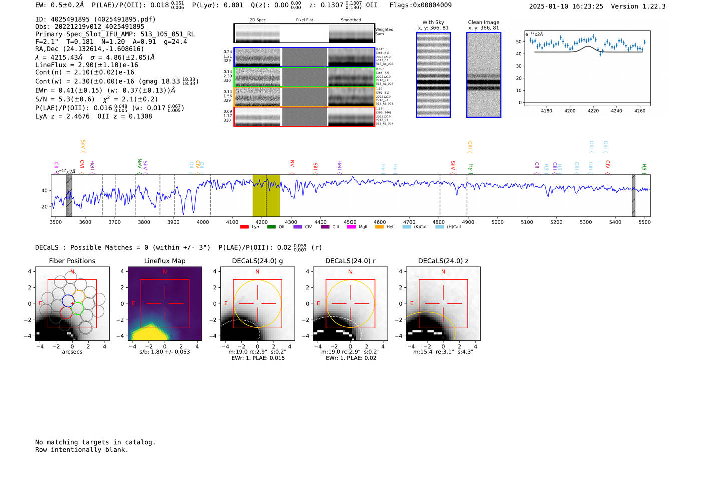Click the left gray hatched band in spectrum
The image size is (701, 477).
tap(69, 196)
